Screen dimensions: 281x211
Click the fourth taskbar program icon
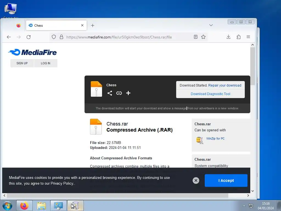75,206
